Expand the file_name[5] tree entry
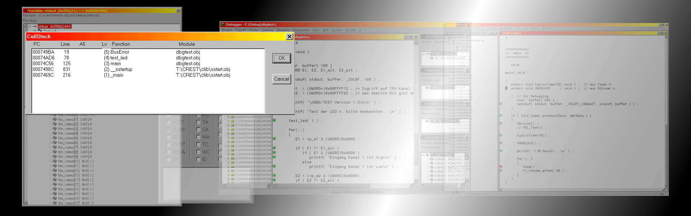 pos(51,138)
